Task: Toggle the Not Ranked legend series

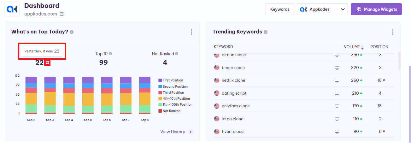Action: pos(171,111)
